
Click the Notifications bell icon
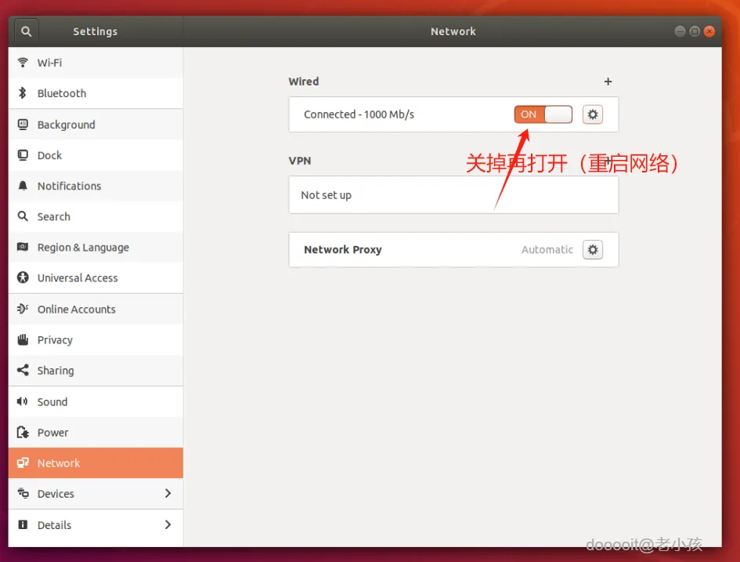pyautogui.click(x=23, y=186)
